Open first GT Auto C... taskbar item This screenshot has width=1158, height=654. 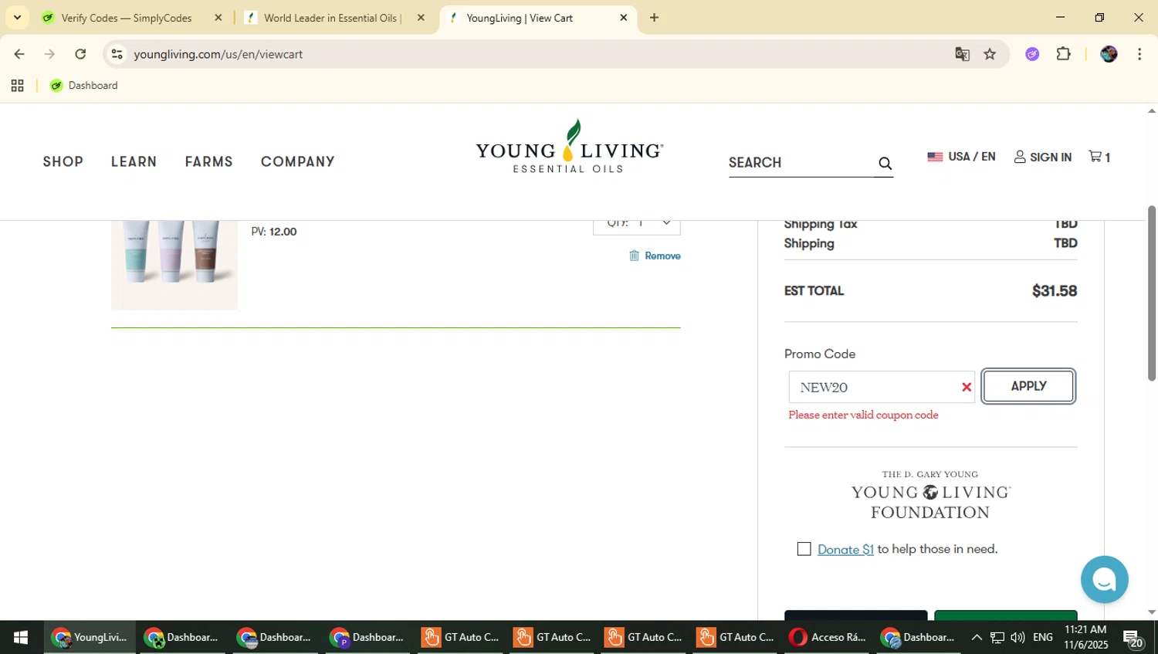(x=461, y=637)
